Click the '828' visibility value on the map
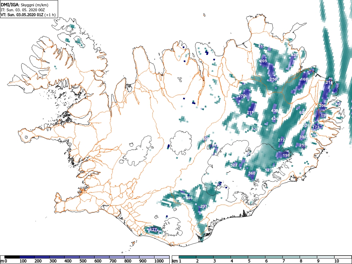Viewport: 352px width, 264px height. pyautogui.click(x=255, y=129)
